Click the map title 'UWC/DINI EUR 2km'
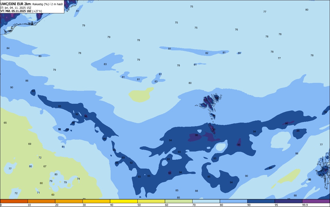Image resolution: width=330 pixels, height=207 pixels. coord(16,4)
